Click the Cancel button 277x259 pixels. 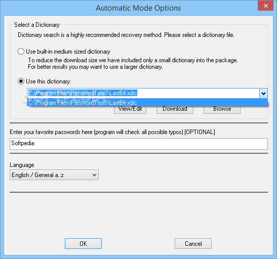point(193,243)
